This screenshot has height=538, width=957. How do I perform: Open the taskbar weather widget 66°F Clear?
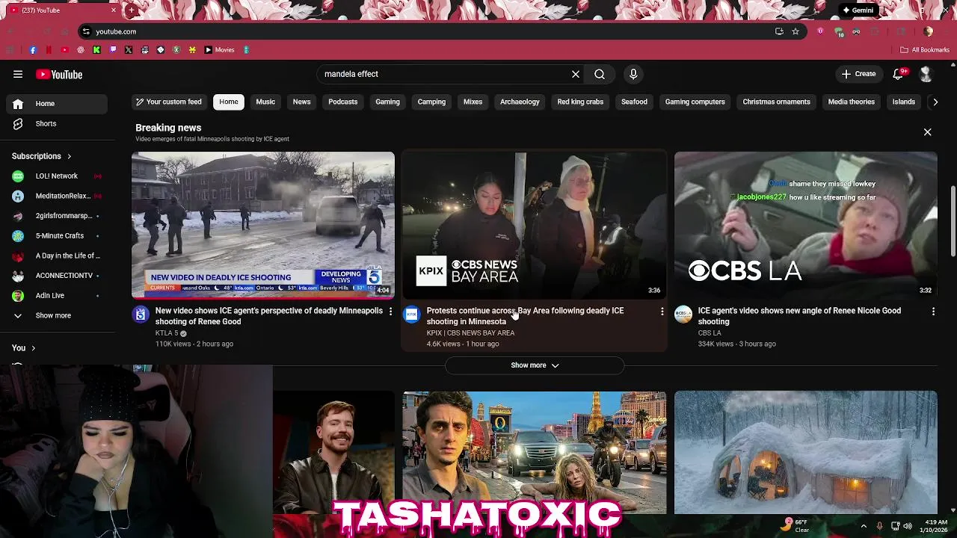click(x=796, y=525)
